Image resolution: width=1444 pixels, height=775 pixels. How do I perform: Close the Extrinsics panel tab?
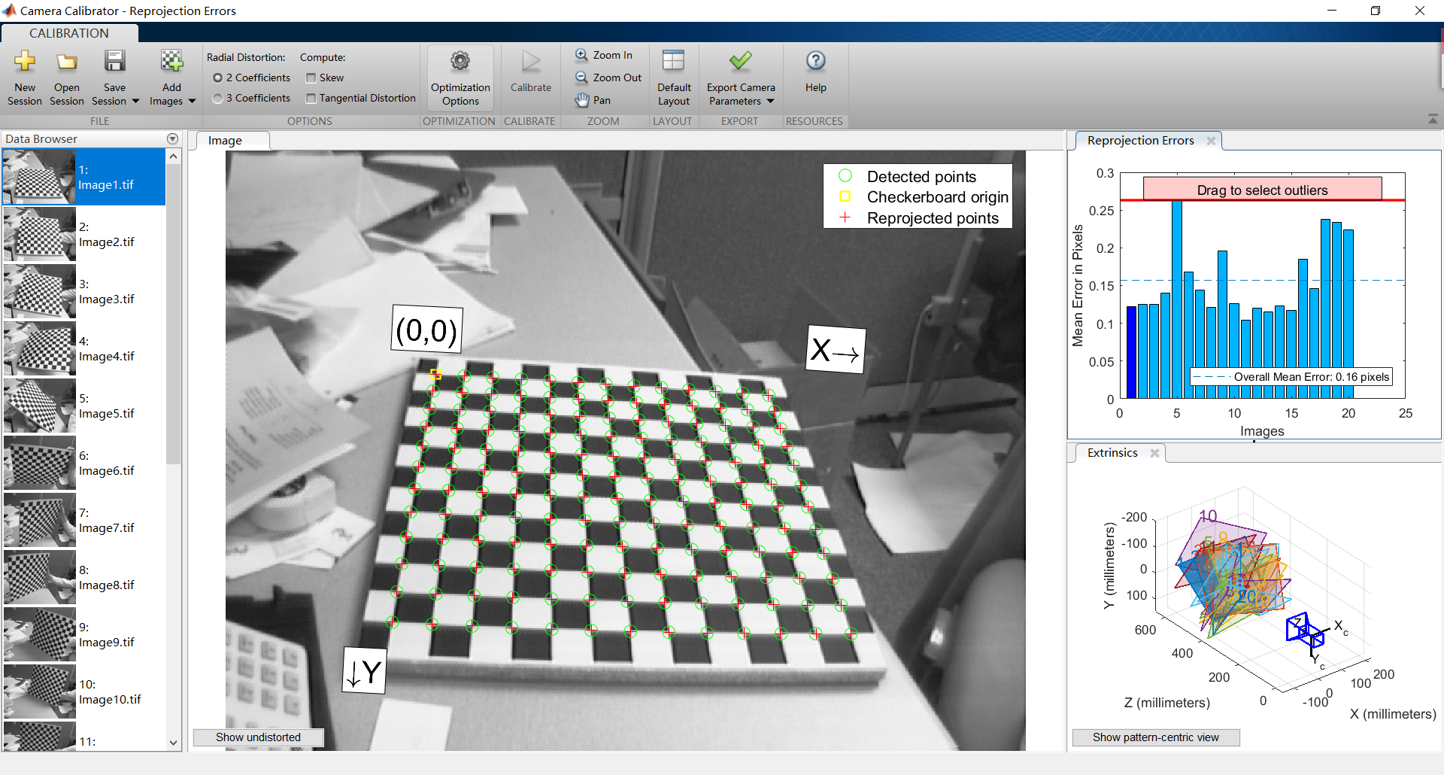(x=1154, y=453)
